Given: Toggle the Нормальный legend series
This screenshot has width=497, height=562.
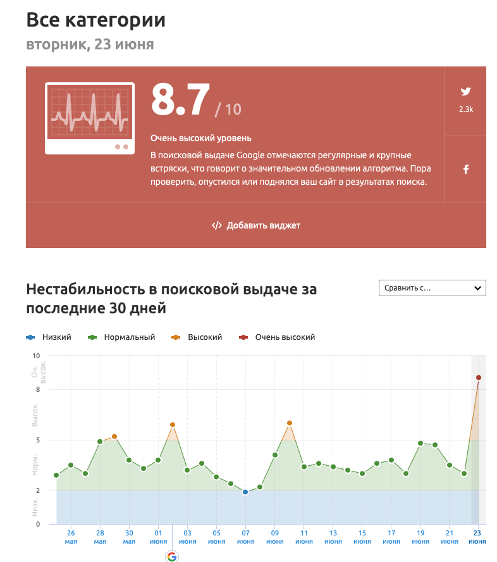Looking at the screenshot, I should pos(121,337).
